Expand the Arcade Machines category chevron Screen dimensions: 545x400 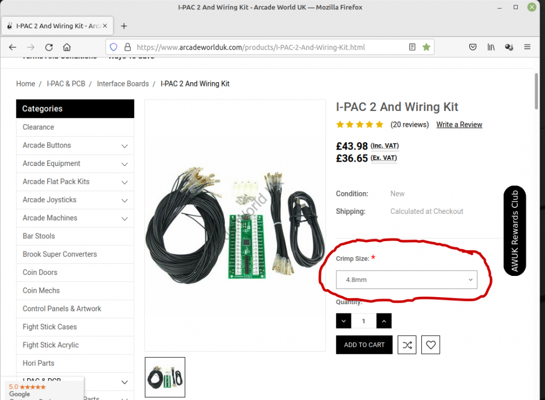[x=124, y=218]
